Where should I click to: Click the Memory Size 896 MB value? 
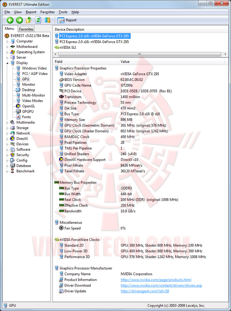pyautogui.click(x=126, y=120)
